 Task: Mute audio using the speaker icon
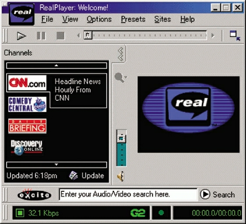[121, 176]
